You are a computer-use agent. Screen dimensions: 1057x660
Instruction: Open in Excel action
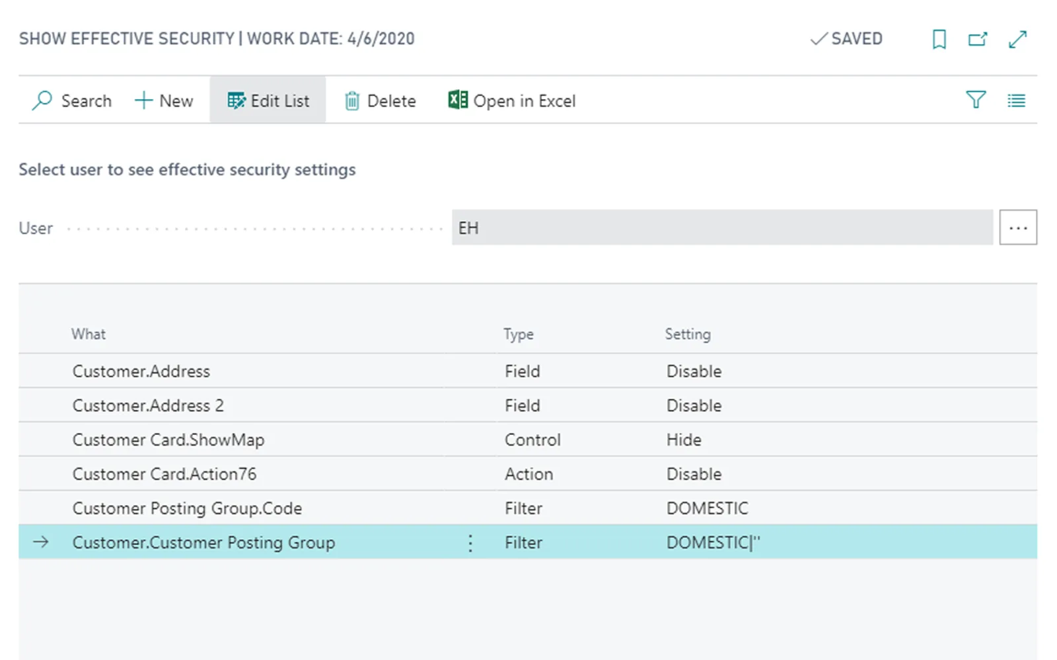click(x=512, y=100)
